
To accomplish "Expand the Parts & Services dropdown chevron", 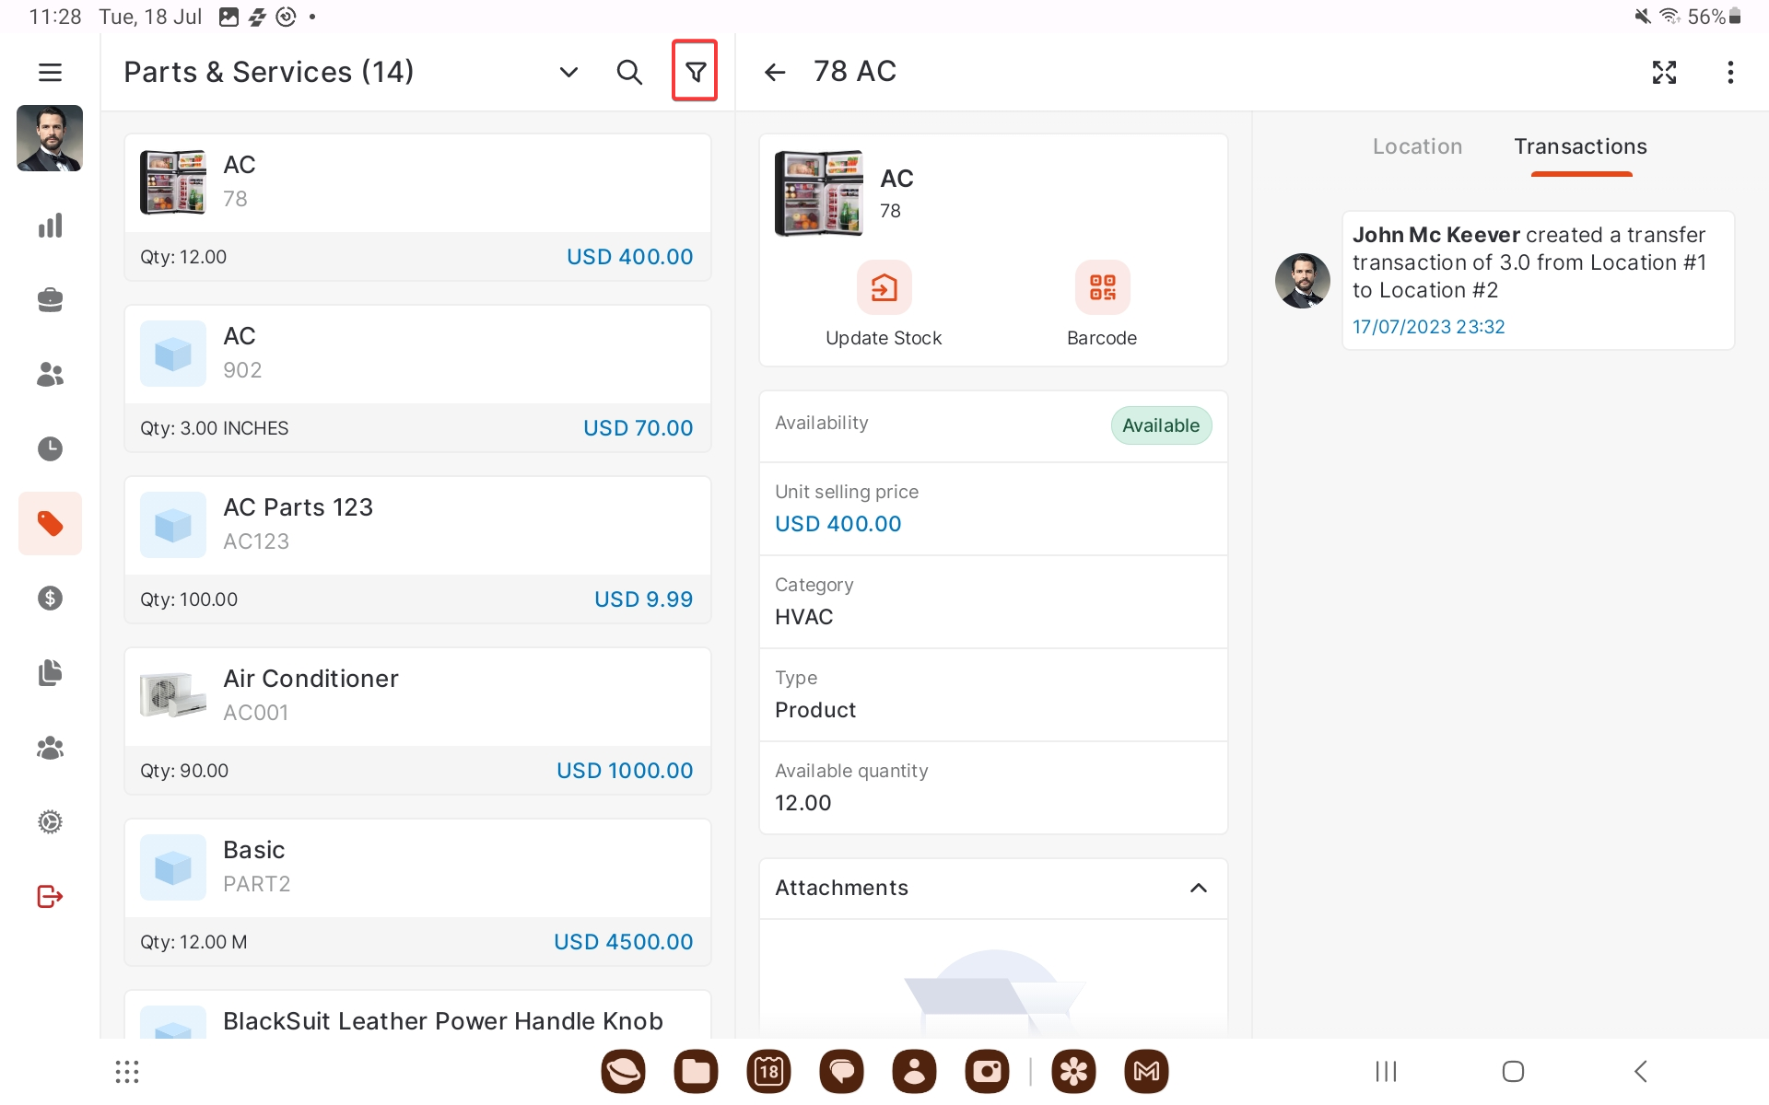I will [x=568, y=72].
